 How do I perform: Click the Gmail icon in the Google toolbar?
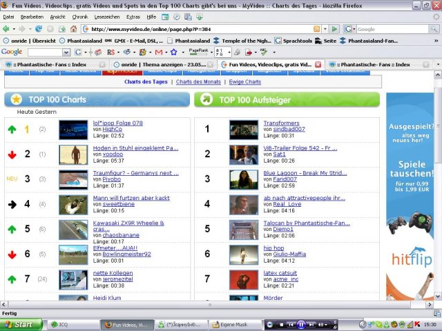(x=159, y=52)
